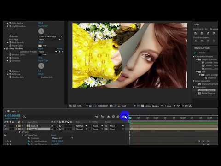The image size is (221, 166).
Task: Enable Frame Blending for the timeline
Action: tap(113, 117)
